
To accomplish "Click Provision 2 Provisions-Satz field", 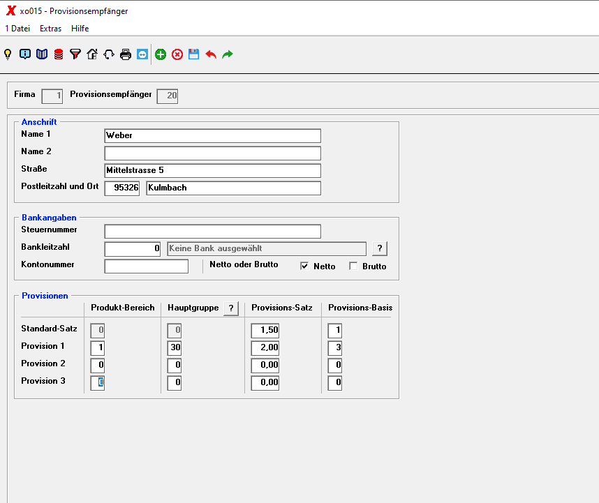I will 265,366.
